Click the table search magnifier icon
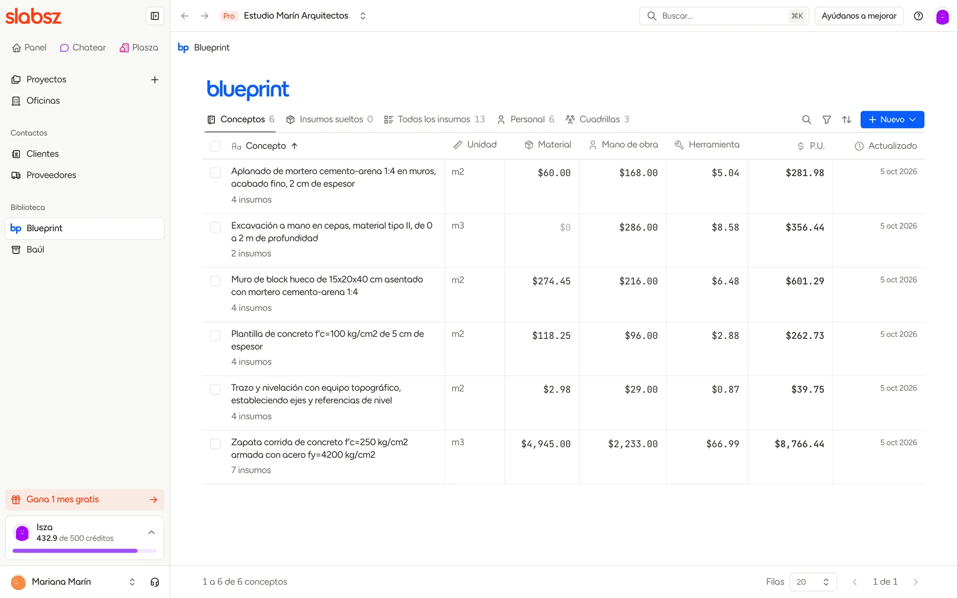 point(806,120)
